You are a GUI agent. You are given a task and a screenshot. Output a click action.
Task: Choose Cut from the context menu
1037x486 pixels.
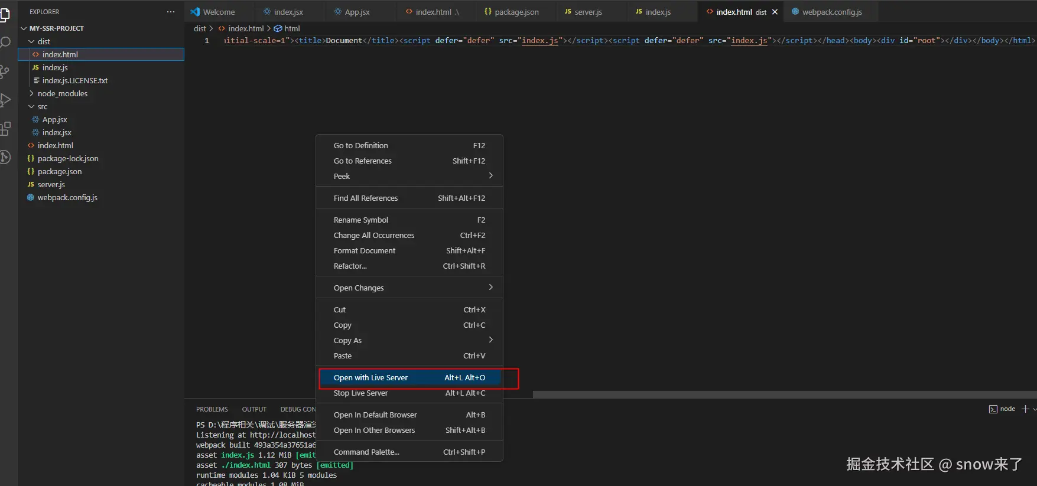point(409,309)
